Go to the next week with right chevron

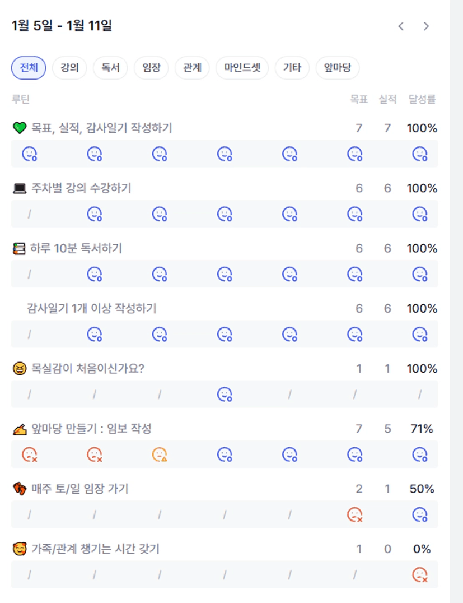pos(426,26)
